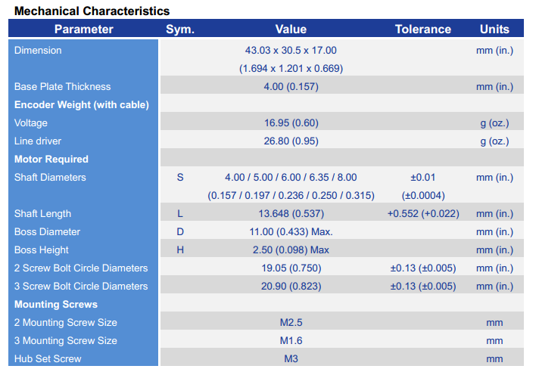Select the Tolerance column header
The height and width of the screenshot is (372, 539).
point(423,29)
